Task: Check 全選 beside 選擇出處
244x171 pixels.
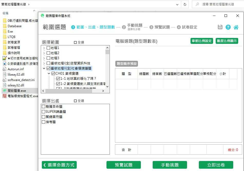Action: pyautogui.click(x=75, y=101)
